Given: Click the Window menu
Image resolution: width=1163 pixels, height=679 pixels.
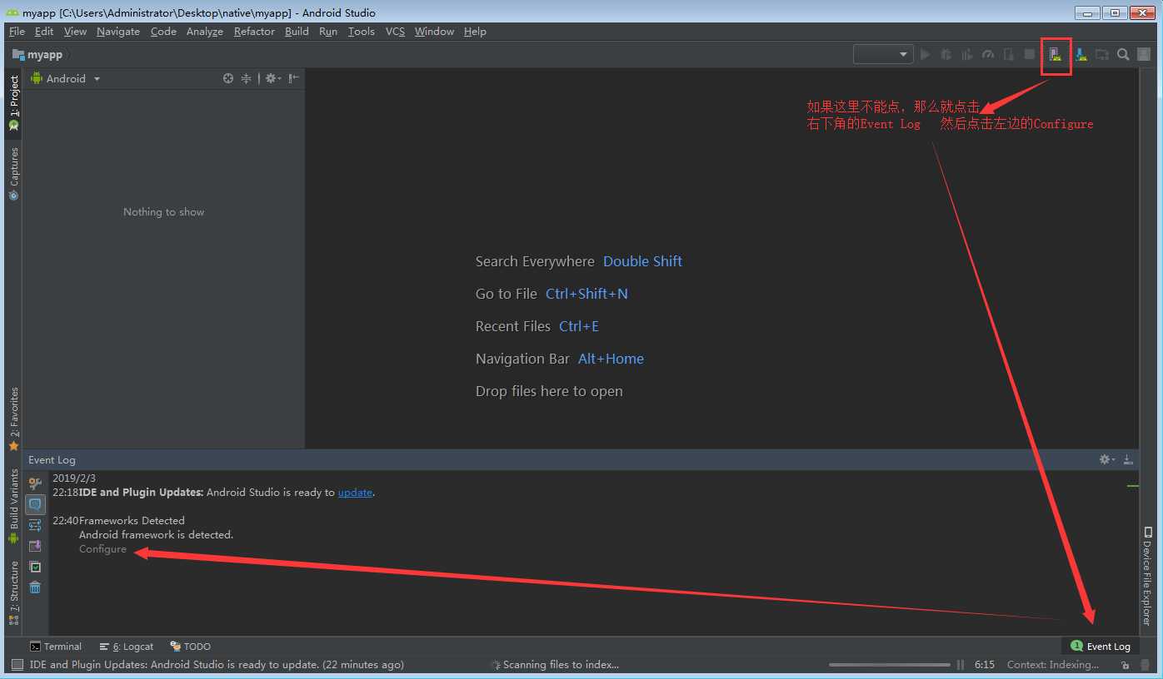Looking at the screenshot, I should pyautogui.click(x=434, y=32).
